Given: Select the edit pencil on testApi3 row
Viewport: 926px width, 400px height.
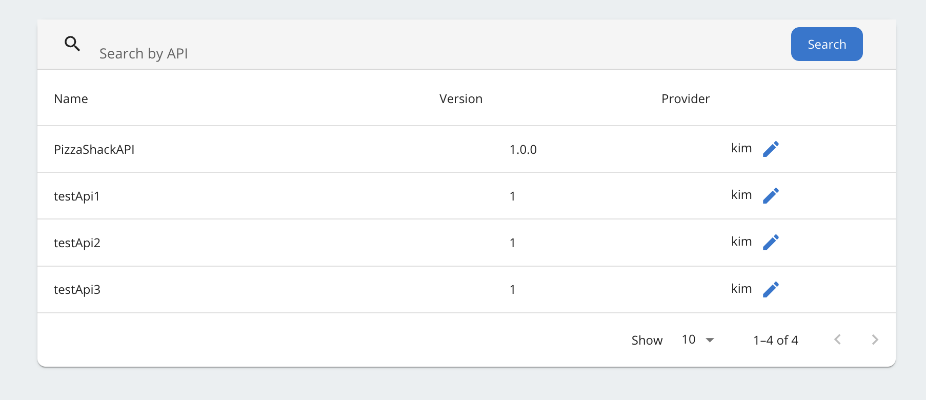Looking at the screenshot, I should (771, 290).
